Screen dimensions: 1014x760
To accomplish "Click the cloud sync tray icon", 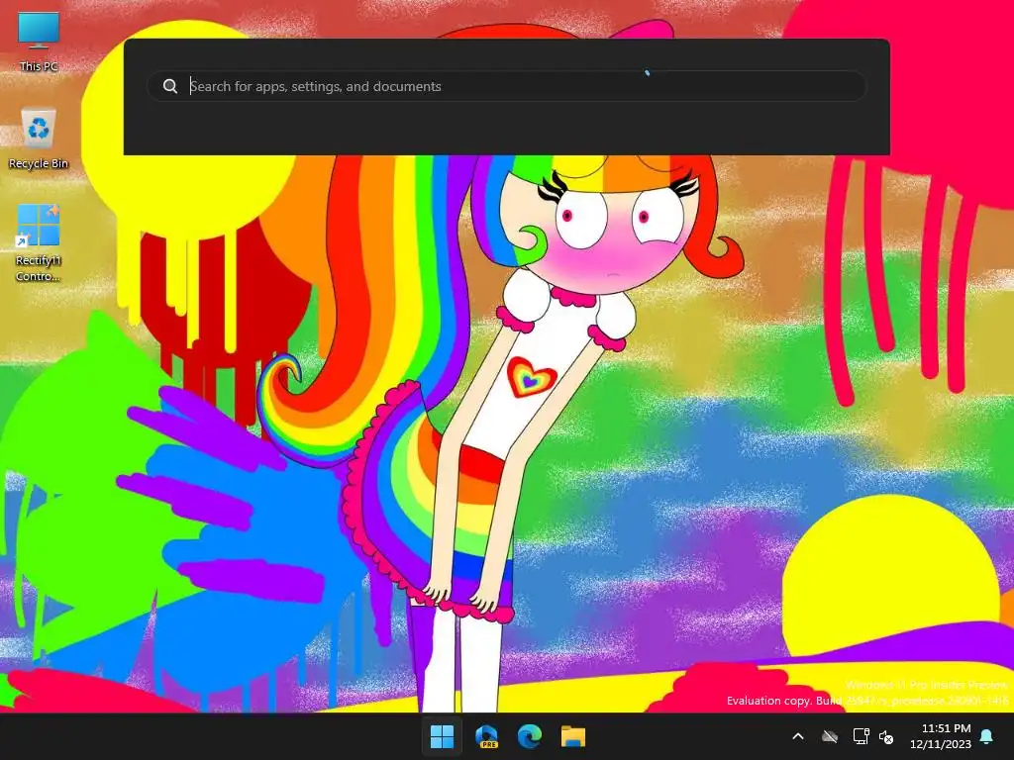I will pyautogui.click(x=830, y=736).
